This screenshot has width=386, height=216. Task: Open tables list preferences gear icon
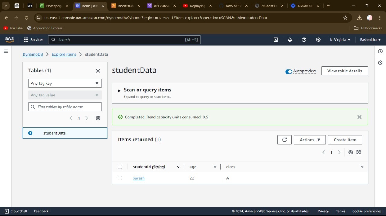click(x=98, y=118)
